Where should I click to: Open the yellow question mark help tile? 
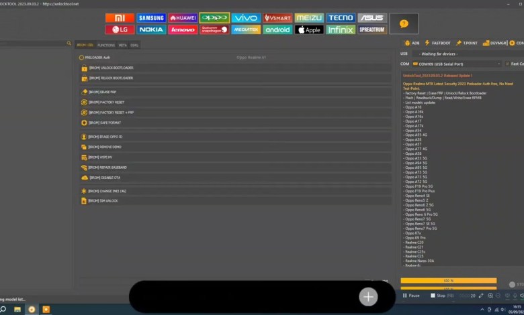[x=404, y=23]
